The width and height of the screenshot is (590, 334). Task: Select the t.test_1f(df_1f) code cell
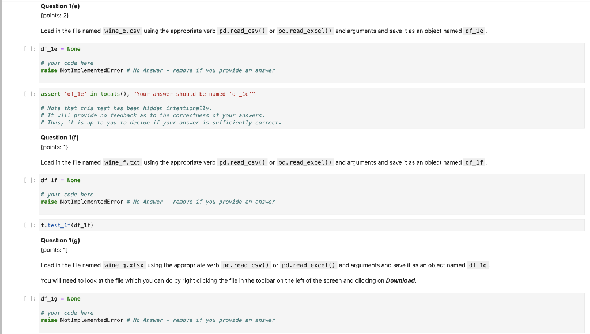point(312,225)
